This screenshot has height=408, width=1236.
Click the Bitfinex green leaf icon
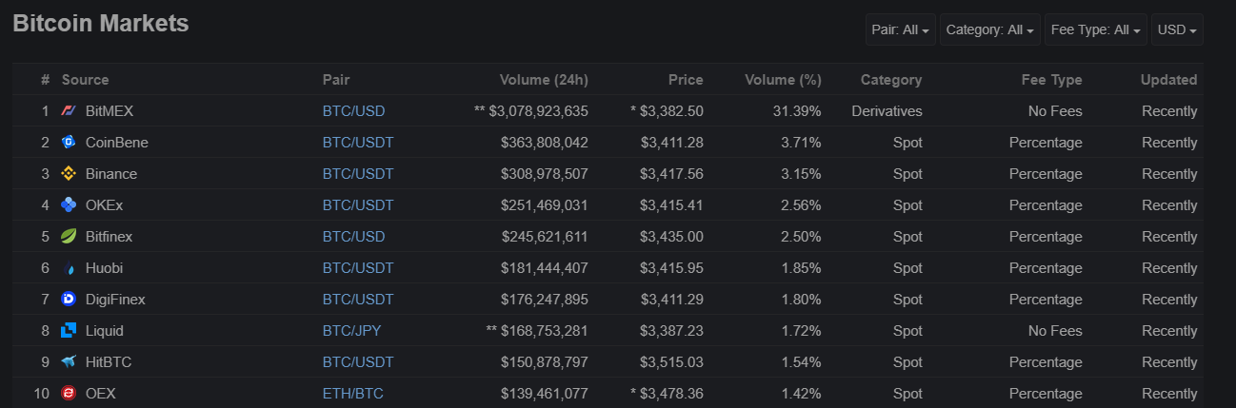69,237
